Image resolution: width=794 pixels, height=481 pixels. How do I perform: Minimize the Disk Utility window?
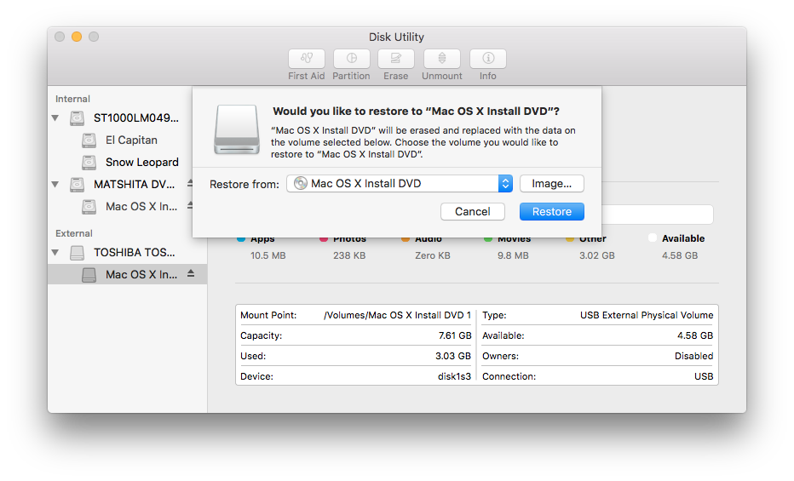pyautogui.click(x=77, y=37)
